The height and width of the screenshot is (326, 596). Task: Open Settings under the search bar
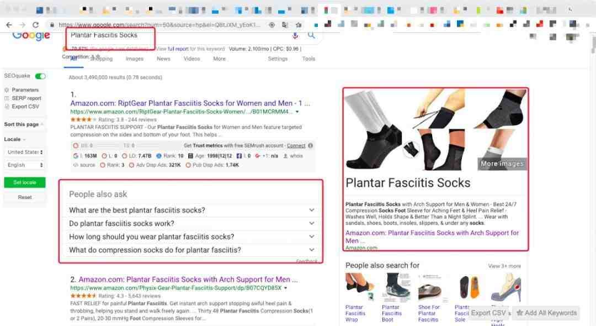[278, 59]
